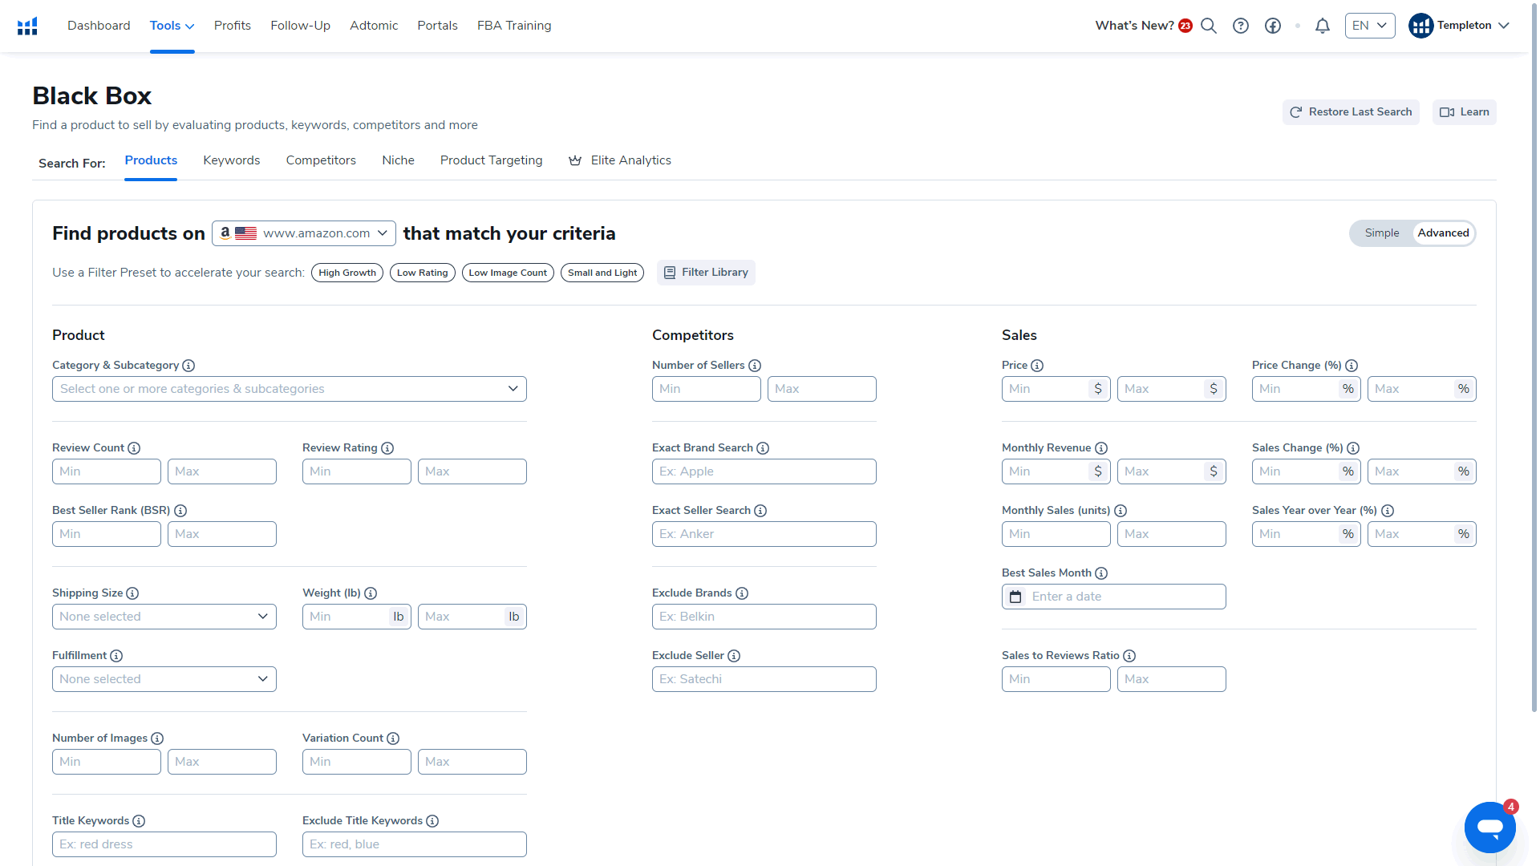The image size is (1540, 866).
Task: Toggle the Simple search mode
Action: tap(1381, 233)
